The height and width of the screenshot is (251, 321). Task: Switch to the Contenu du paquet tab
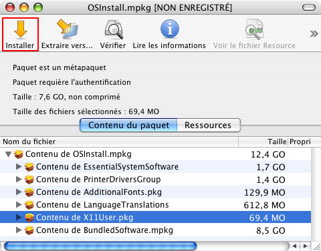pos(128,125)
